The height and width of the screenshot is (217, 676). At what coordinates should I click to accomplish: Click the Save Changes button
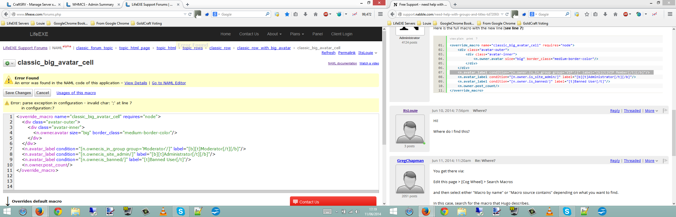[x=18, y=93]
